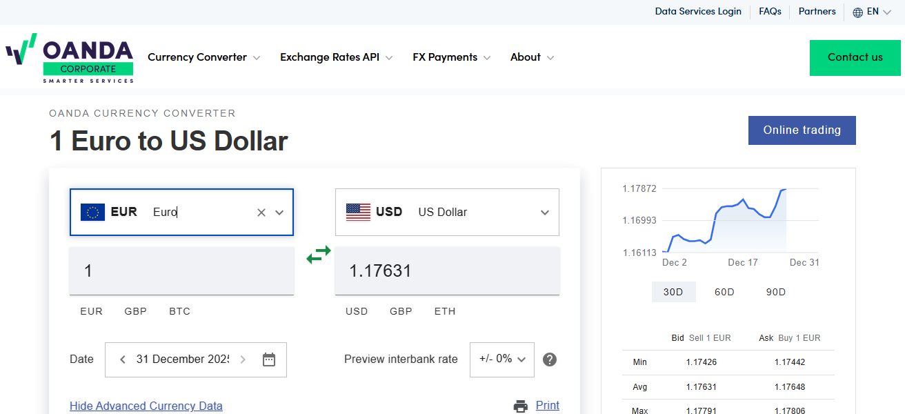The image size is (905, 414).
Task: Click the OANDA Corporate logo
Action: click(70, 58)
